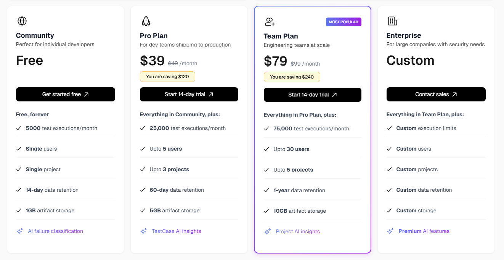Screen dimensions: 504x260
Task: Click the AI sparkle icon beside AI failure classification
Action: [19, 231]
